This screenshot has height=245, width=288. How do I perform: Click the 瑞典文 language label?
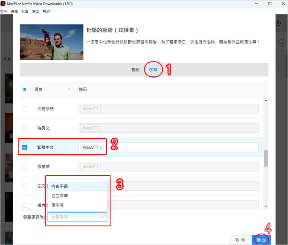[43, 128]
